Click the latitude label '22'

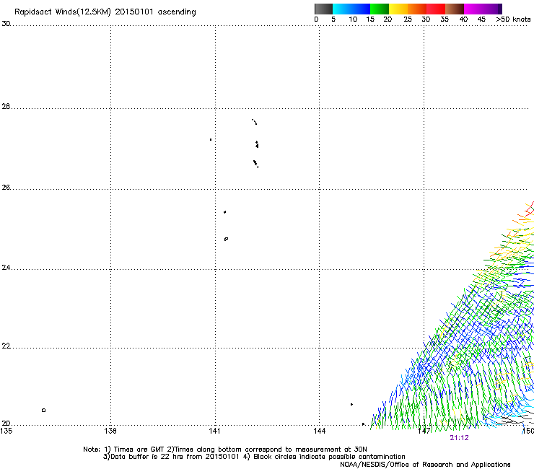6,346
